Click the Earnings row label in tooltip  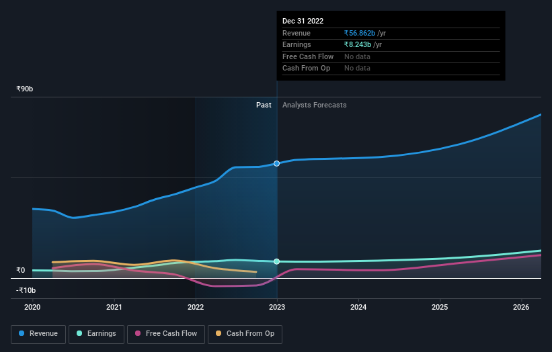pos(297,44)
